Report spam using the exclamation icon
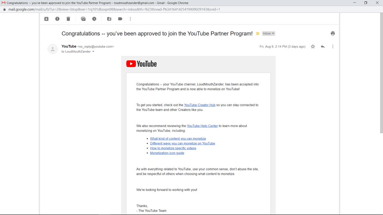 [x=57, y=19]
